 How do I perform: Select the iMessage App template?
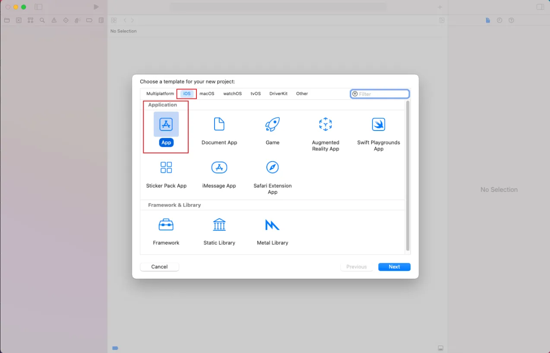pos(219,175)
